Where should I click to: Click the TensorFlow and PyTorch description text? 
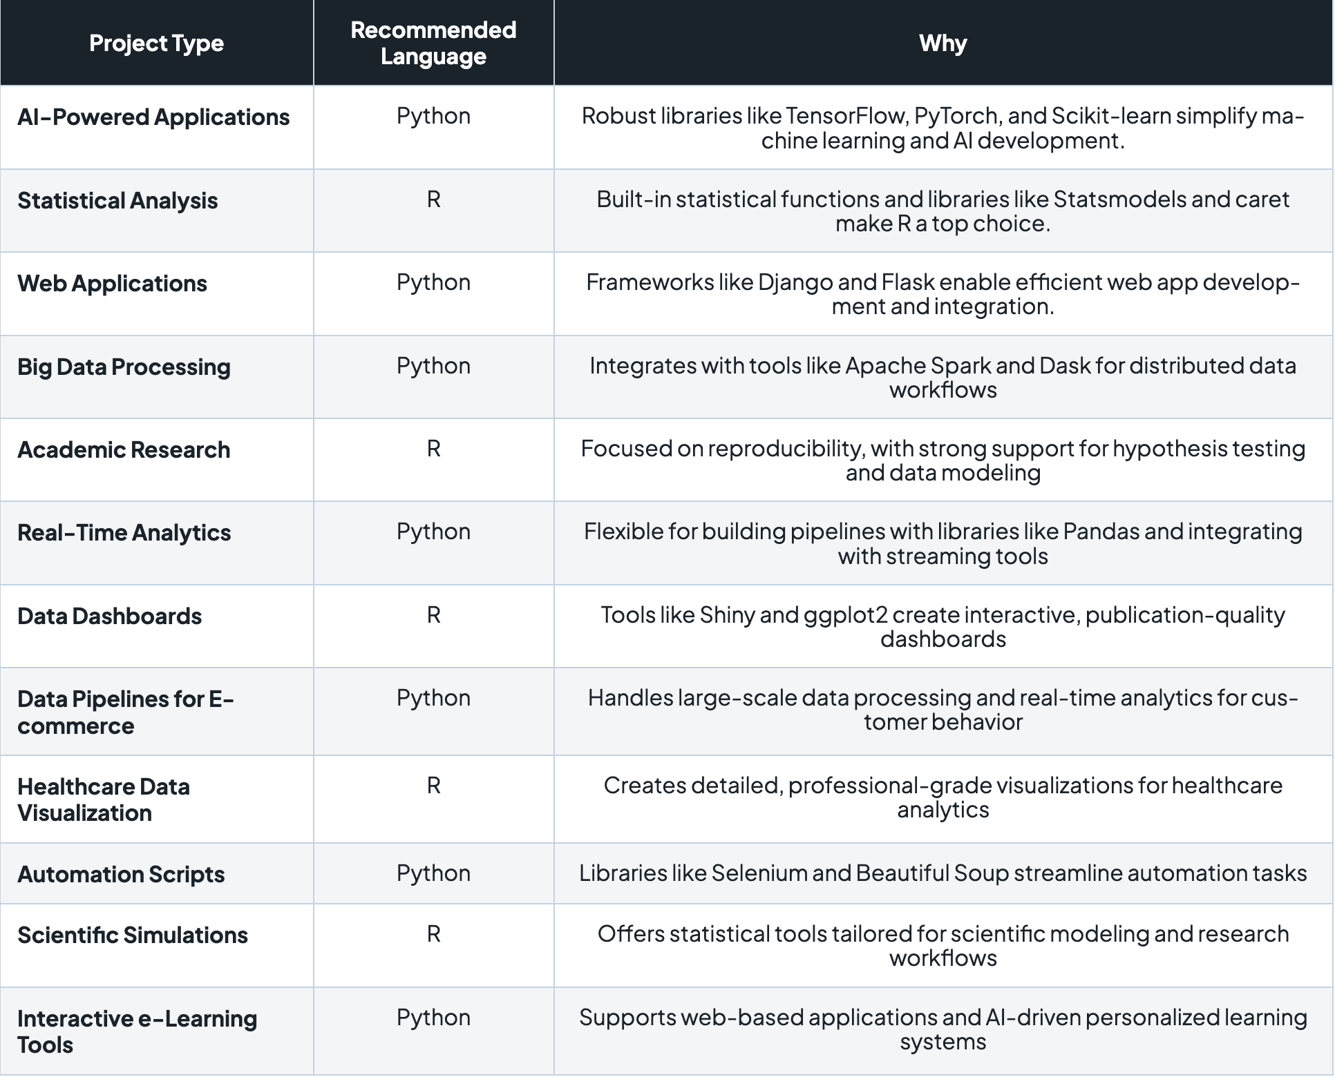click(943, 128)
